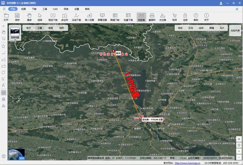
Task: Open the 网格 ribbon tab
Action: point(66,9)
